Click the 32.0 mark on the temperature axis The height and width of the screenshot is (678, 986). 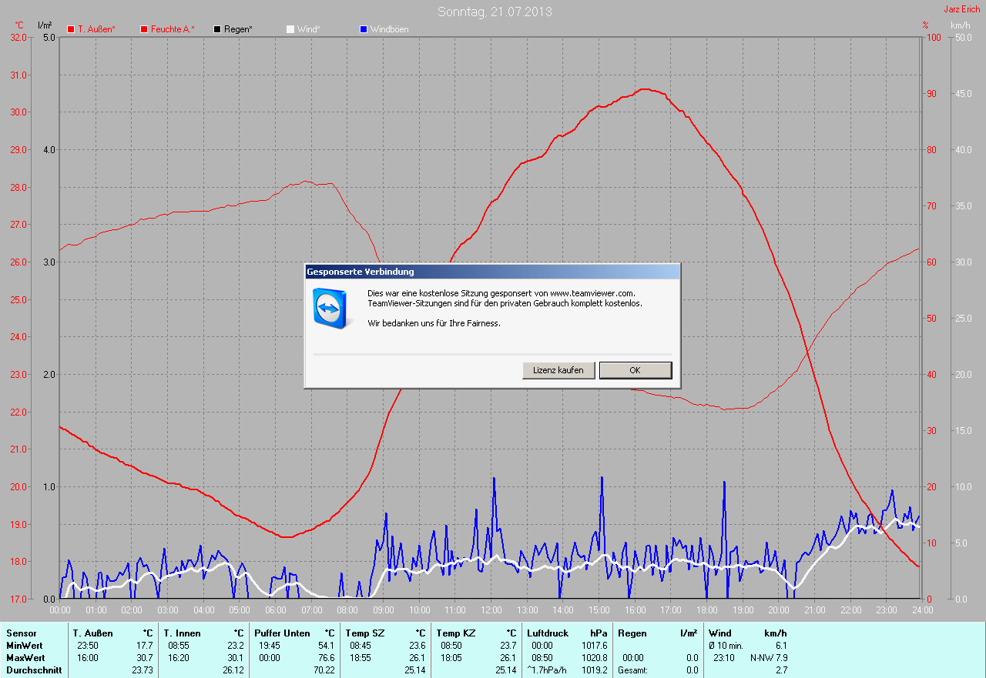pos(18,38)
